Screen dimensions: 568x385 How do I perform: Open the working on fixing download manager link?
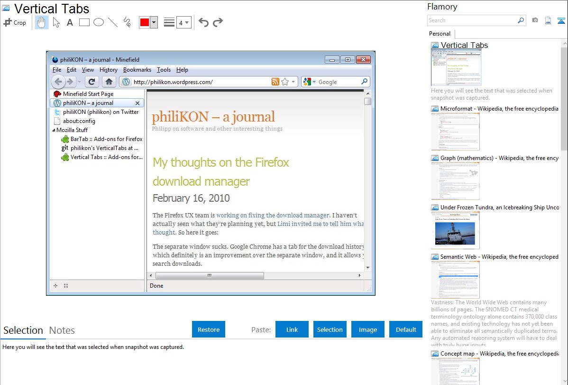click(273, 215)
